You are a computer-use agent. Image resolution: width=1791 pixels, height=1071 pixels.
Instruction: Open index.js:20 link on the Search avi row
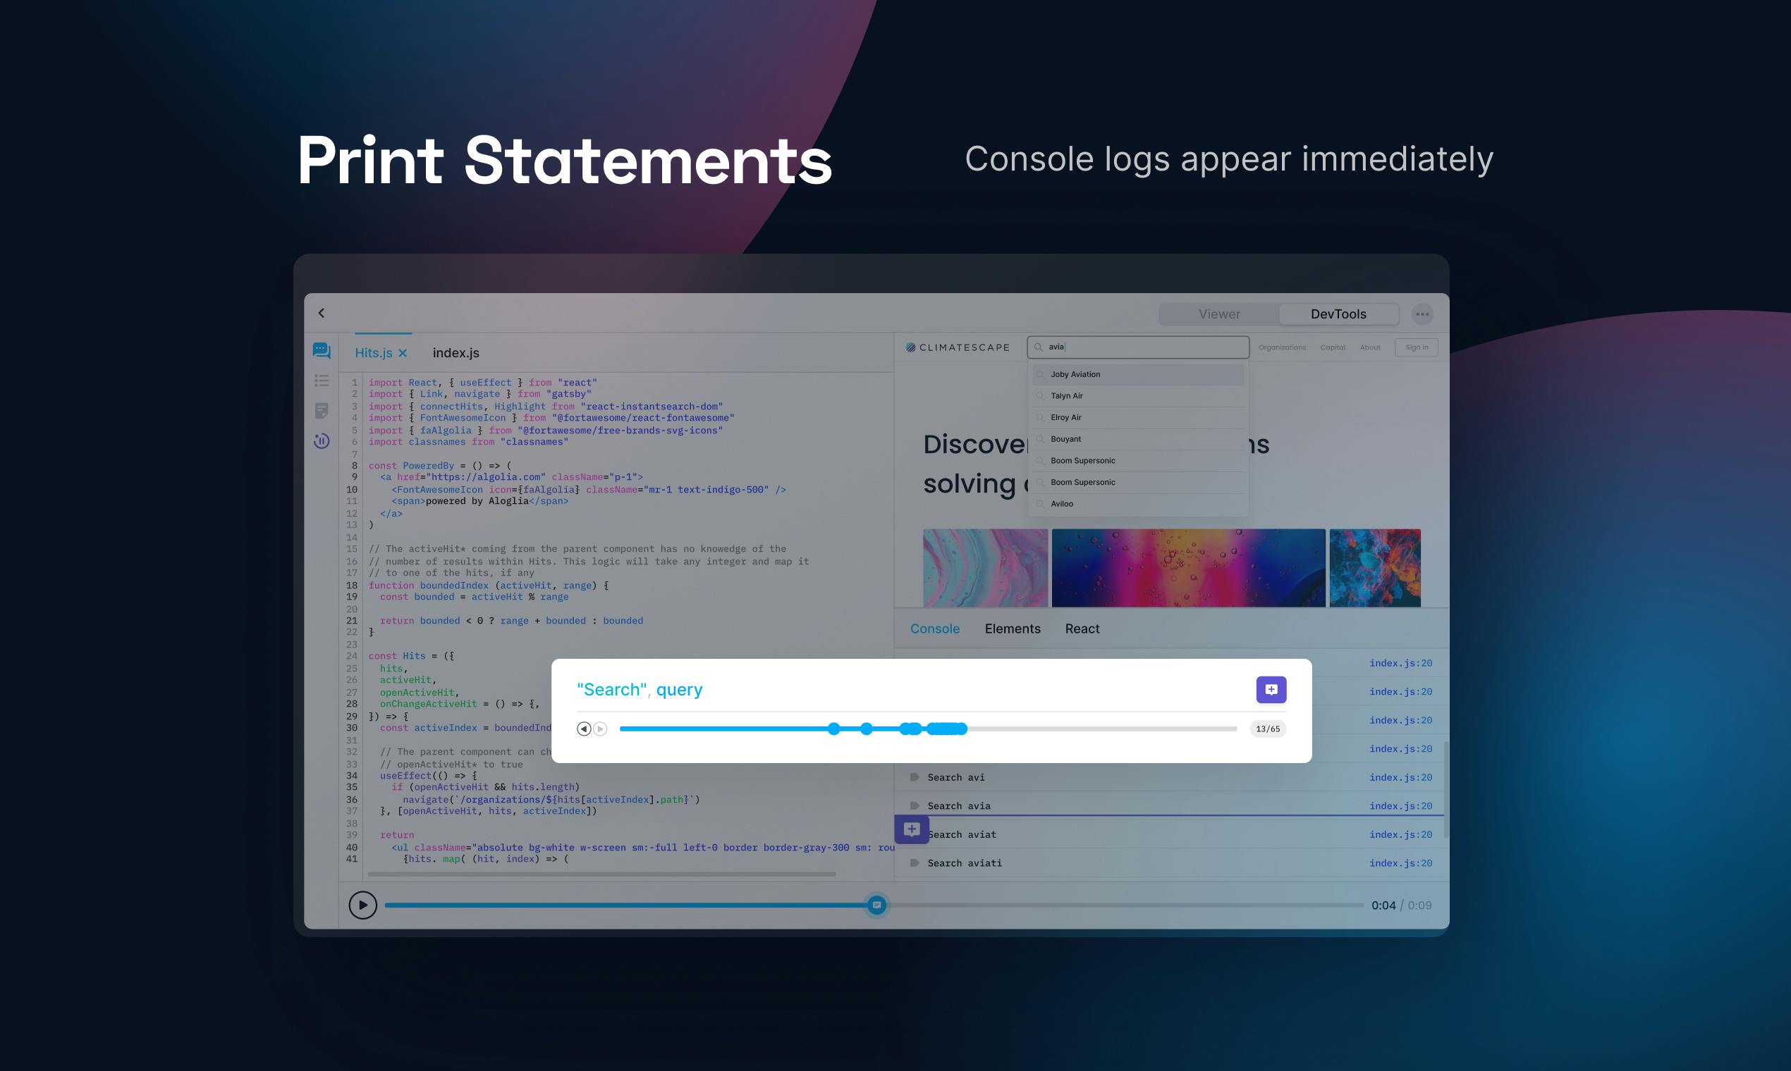click(x=1400, y=777)
